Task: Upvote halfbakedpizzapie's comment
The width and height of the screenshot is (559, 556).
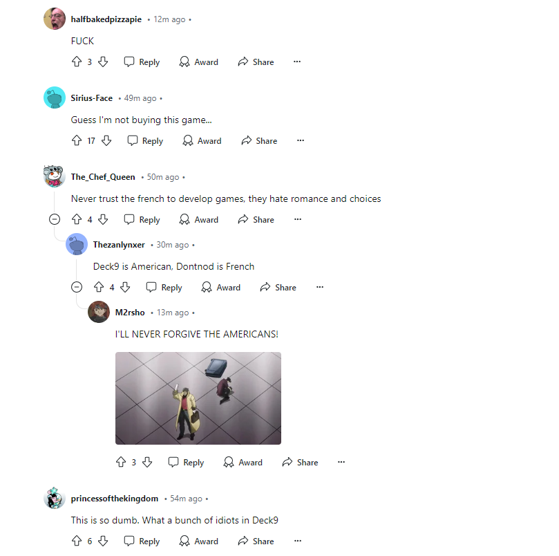Action: [x=77, y=62]
